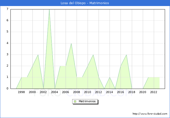
Task: Click the 2012 x-axis label
Action: 99,92
